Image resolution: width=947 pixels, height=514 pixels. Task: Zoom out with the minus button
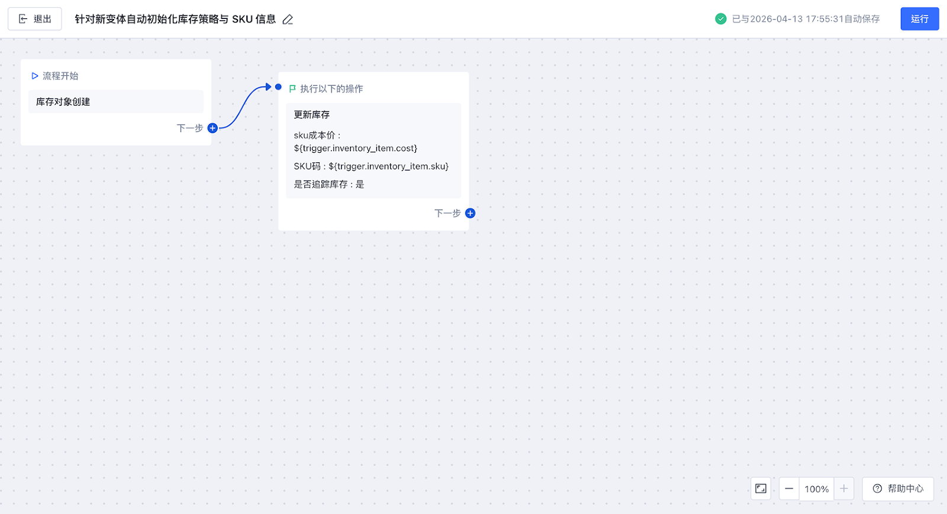click(x=789, y=489)
